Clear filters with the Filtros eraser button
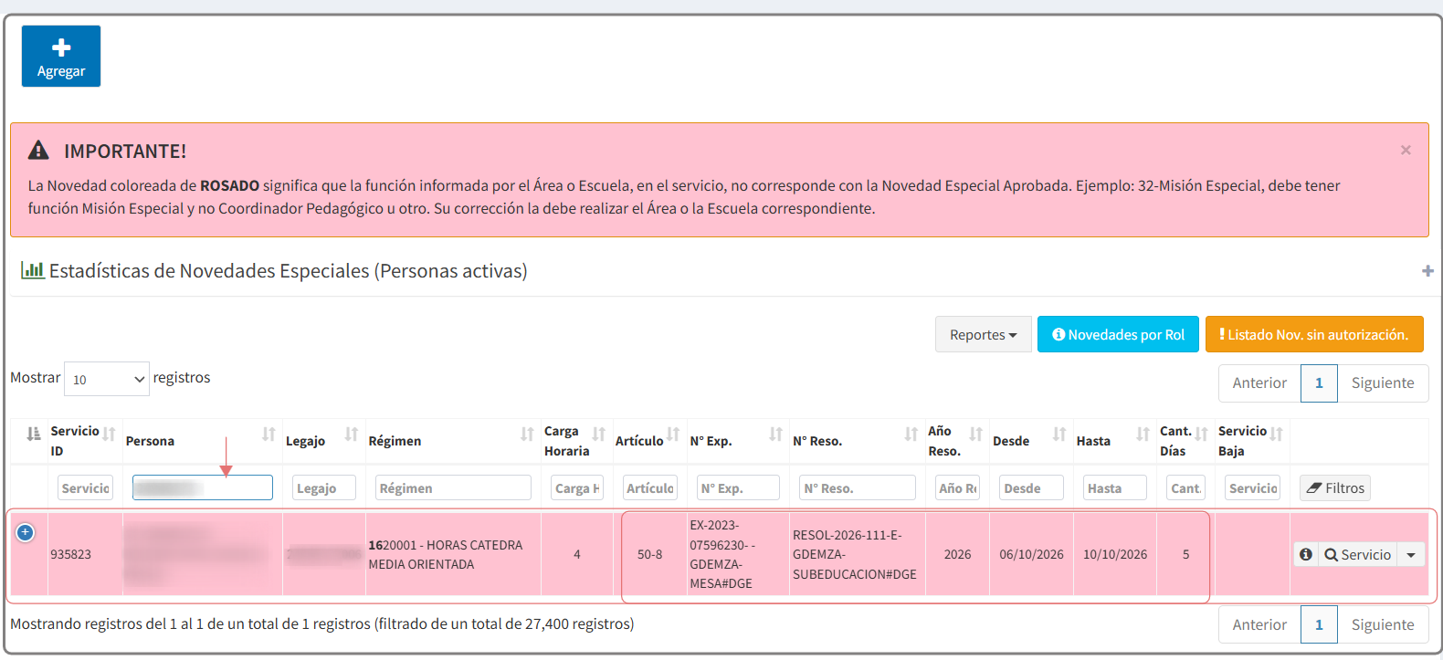This screenshot has width=1443, height=660. (1335, 488)
